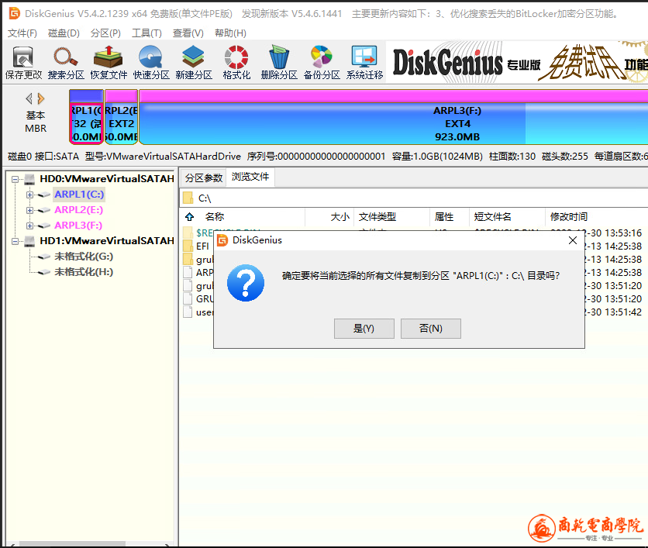This screenshot has height=548, width=648.
Task: Open the View (查看) menu
Action: coord(188,33)
